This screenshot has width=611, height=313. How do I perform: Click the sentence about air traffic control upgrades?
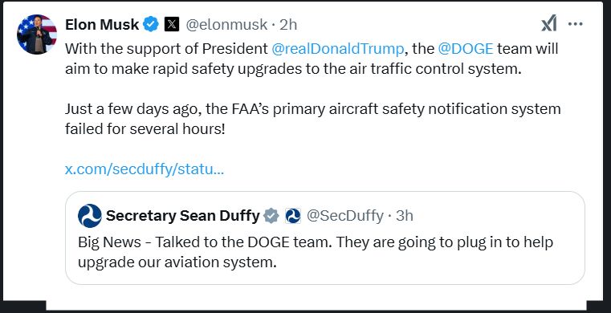pyautogui.click(x=312, y=59)
